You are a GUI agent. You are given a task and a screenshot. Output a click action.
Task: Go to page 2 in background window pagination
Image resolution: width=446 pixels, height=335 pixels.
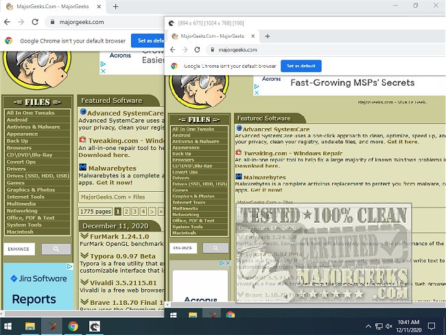[x=126, y=211]
